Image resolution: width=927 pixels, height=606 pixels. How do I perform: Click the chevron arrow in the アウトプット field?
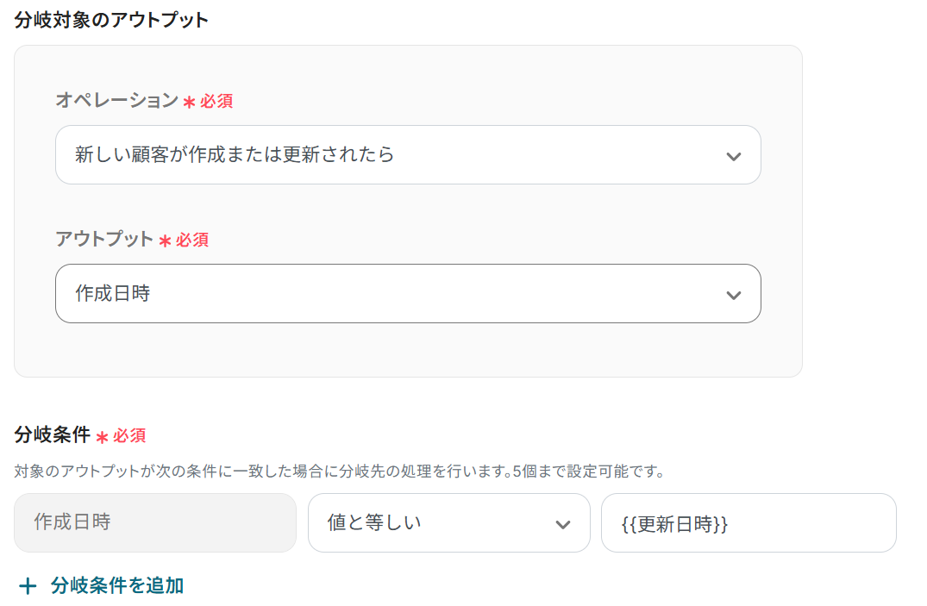pyautogui.click(x=734, y=295)
